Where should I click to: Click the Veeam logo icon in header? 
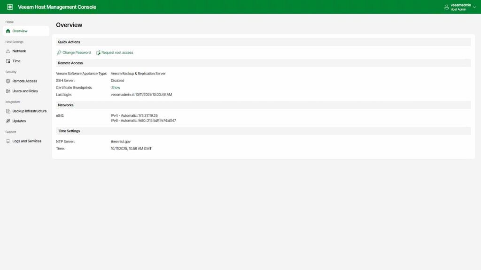(10, 7)
